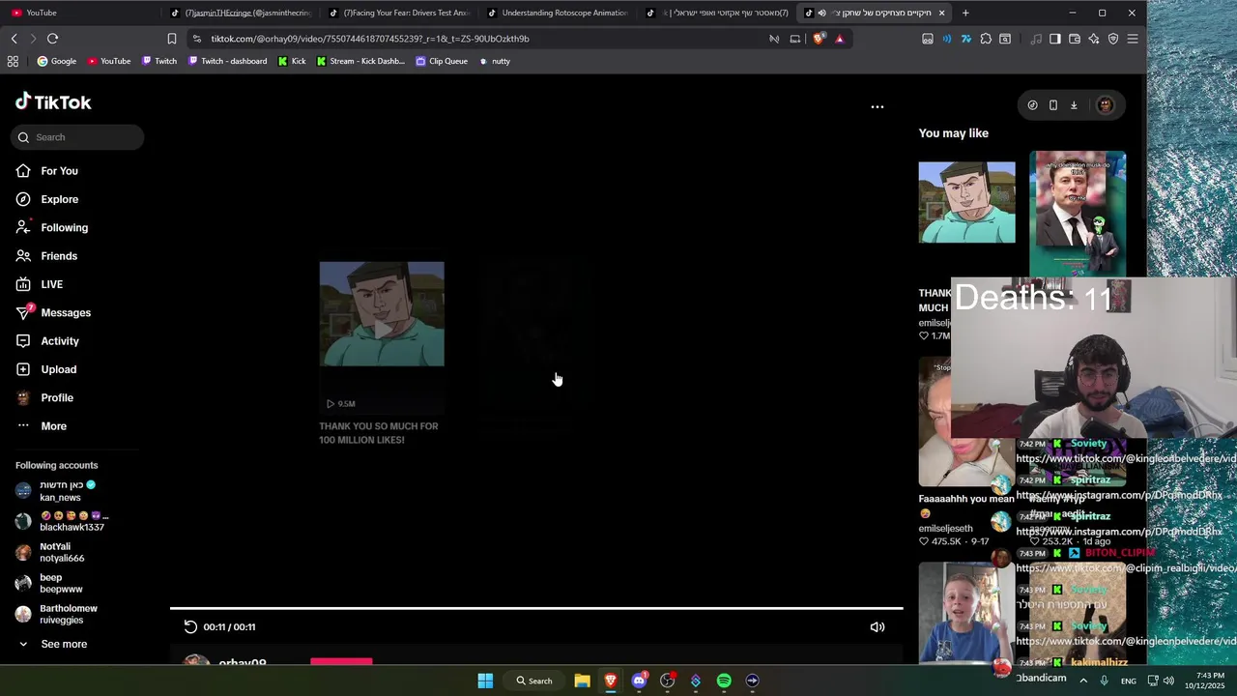The height and width of the screenshot is (696, 1237).
Task: Open the nutty bookmark
Action: tap(495, 61)
